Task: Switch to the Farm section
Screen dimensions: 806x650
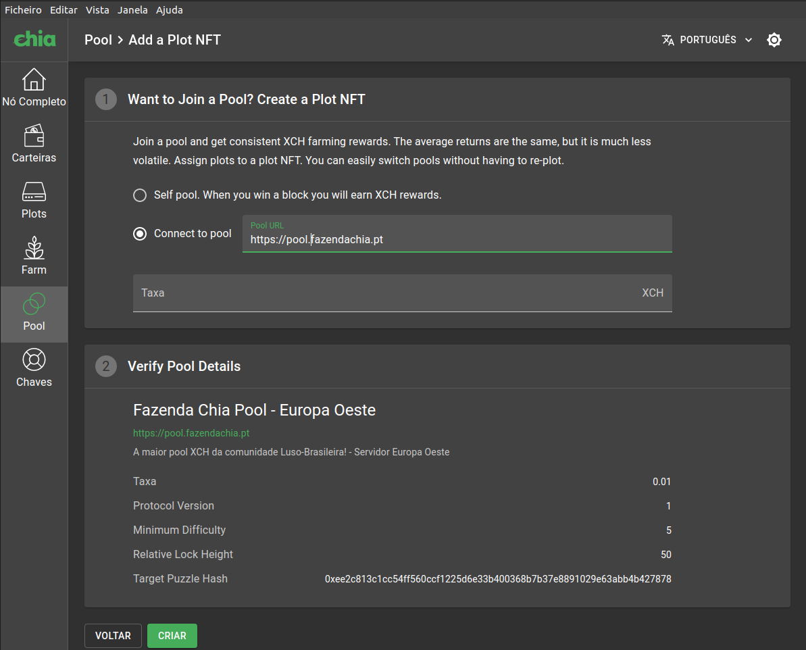Action: point(34,256)
